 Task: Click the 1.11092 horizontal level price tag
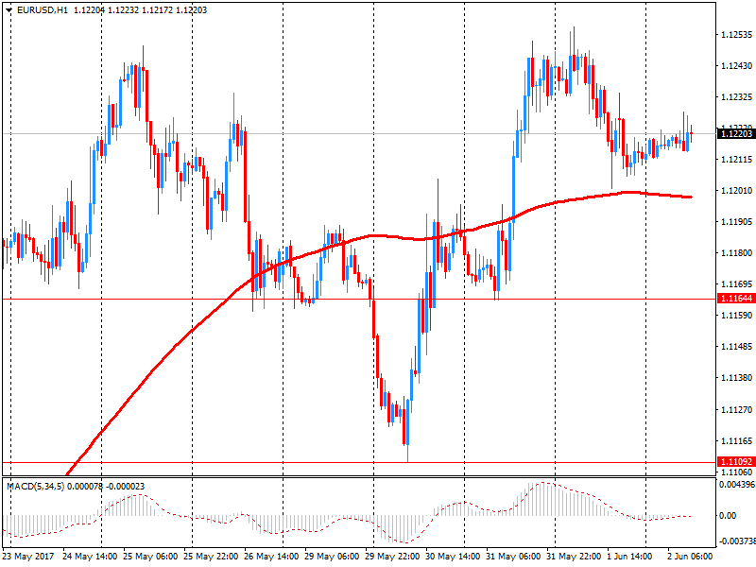(736, 462)
